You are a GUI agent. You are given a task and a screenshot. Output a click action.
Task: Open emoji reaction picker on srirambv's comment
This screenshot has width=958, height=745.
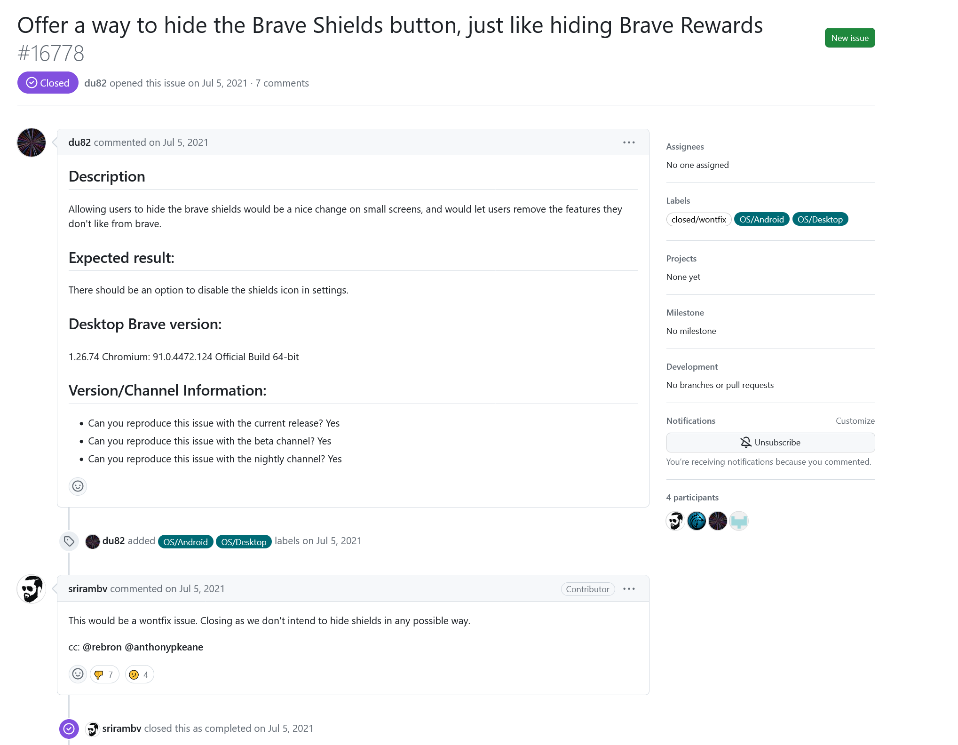[78, 674]
